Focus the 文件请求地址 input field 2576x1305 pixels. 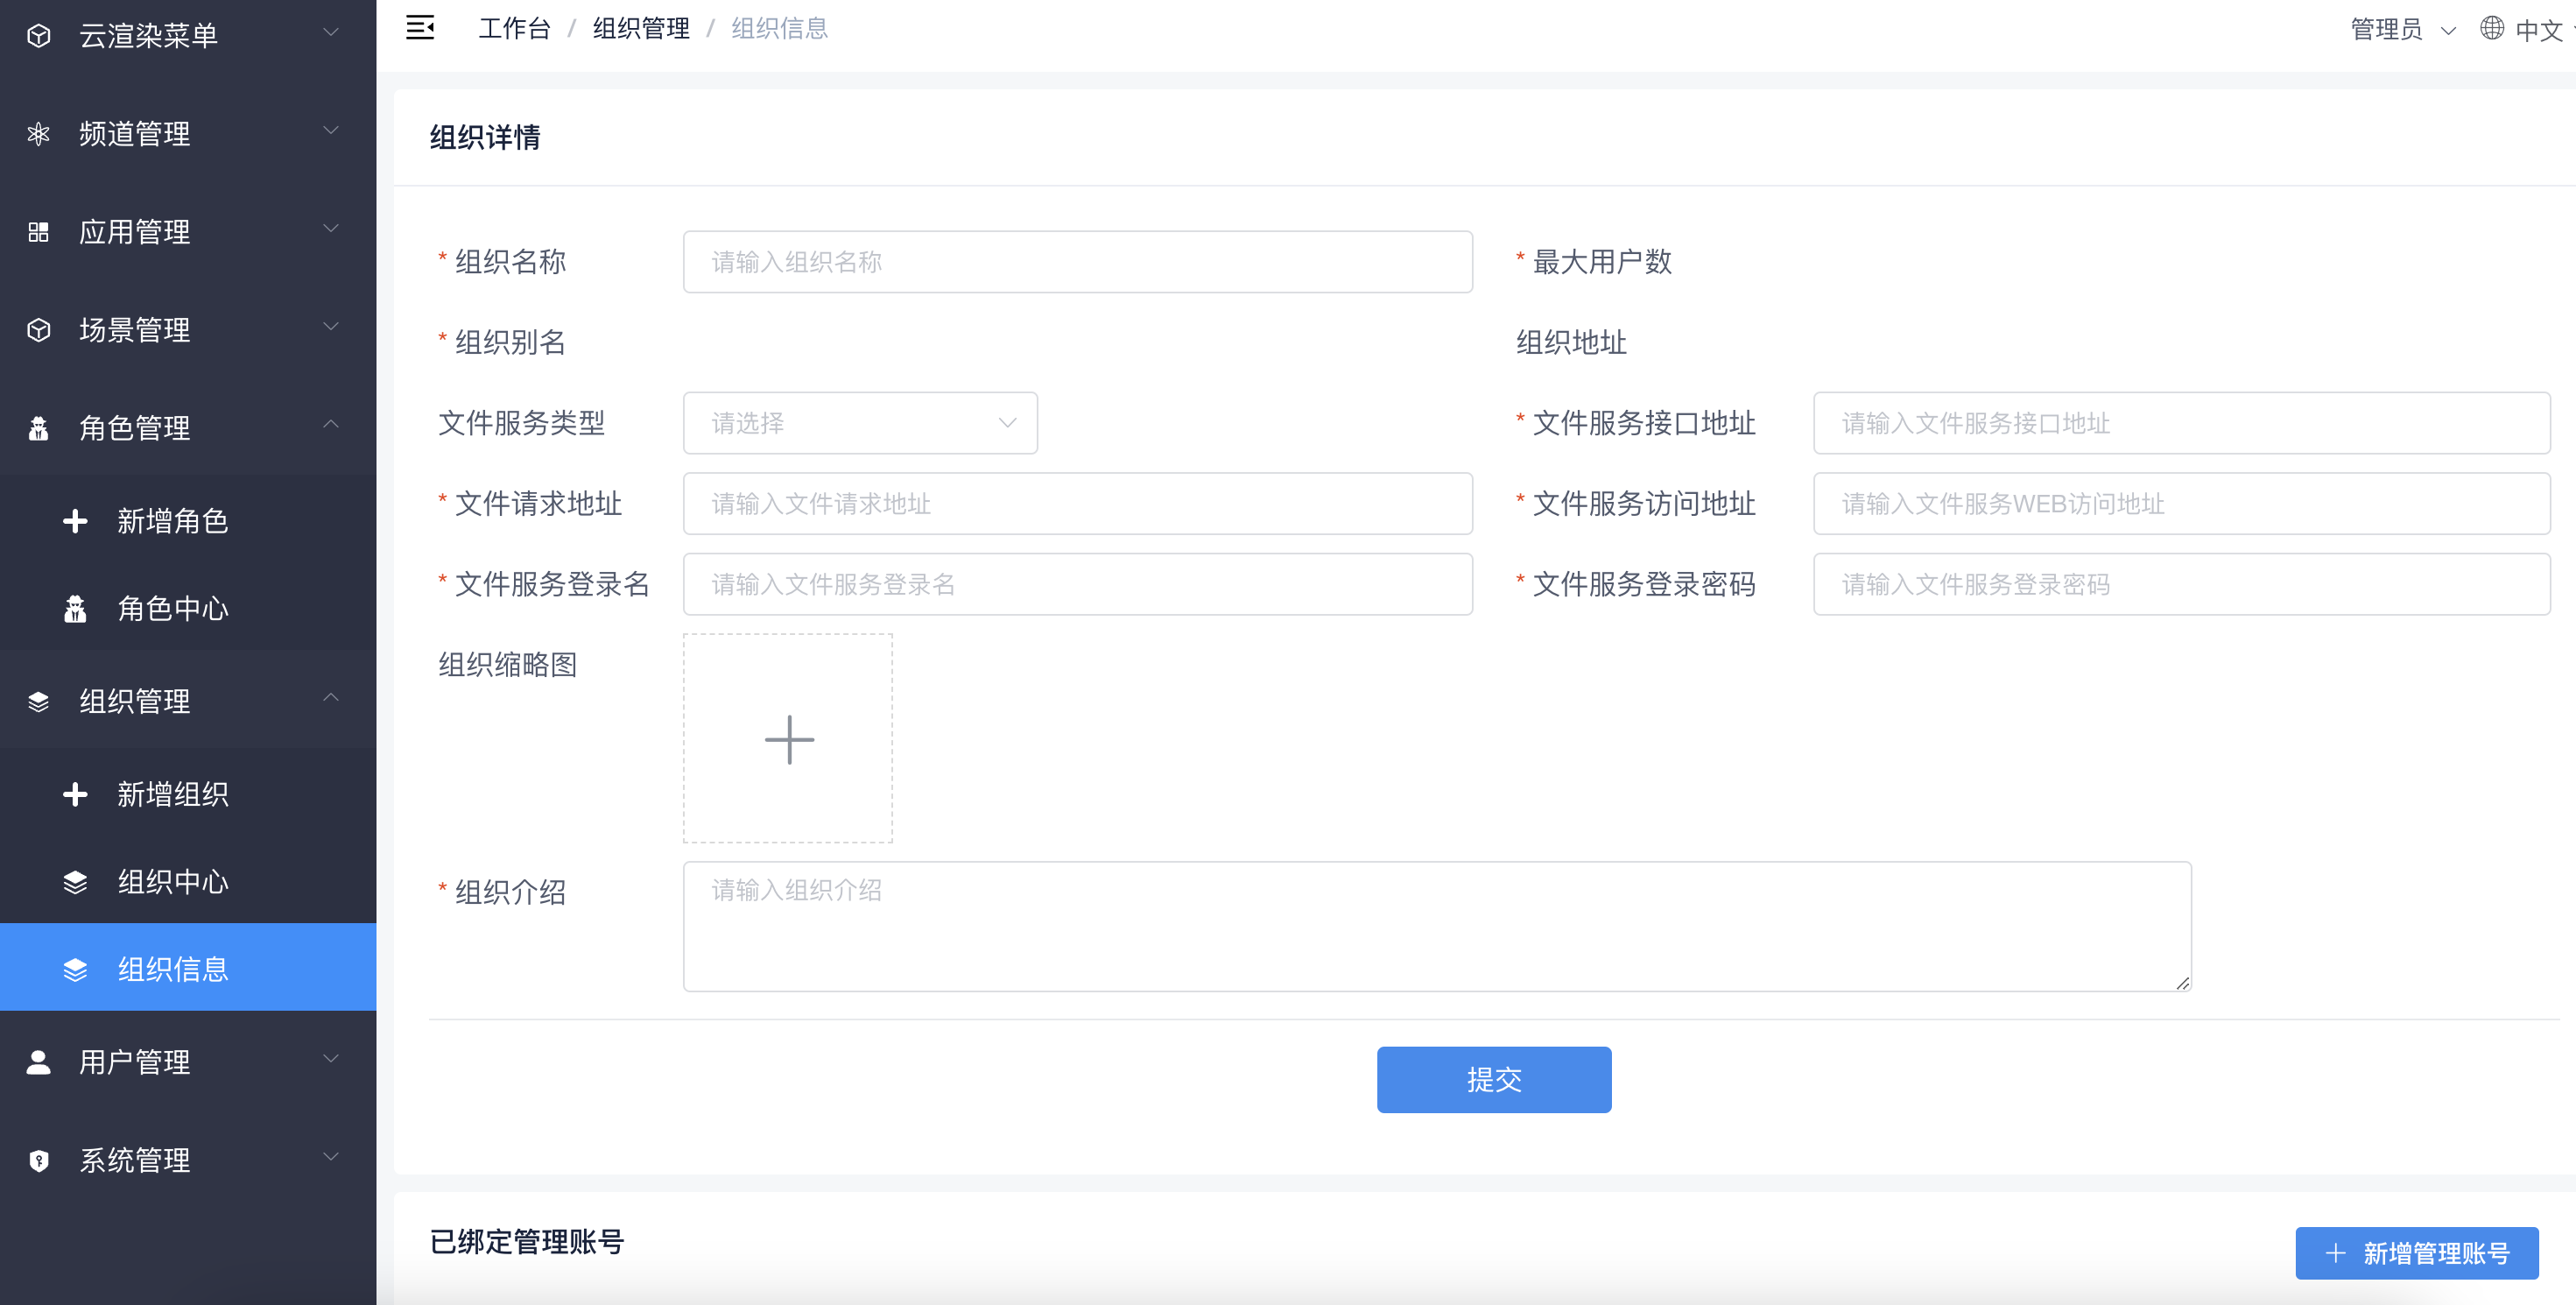pos(1078,504)
